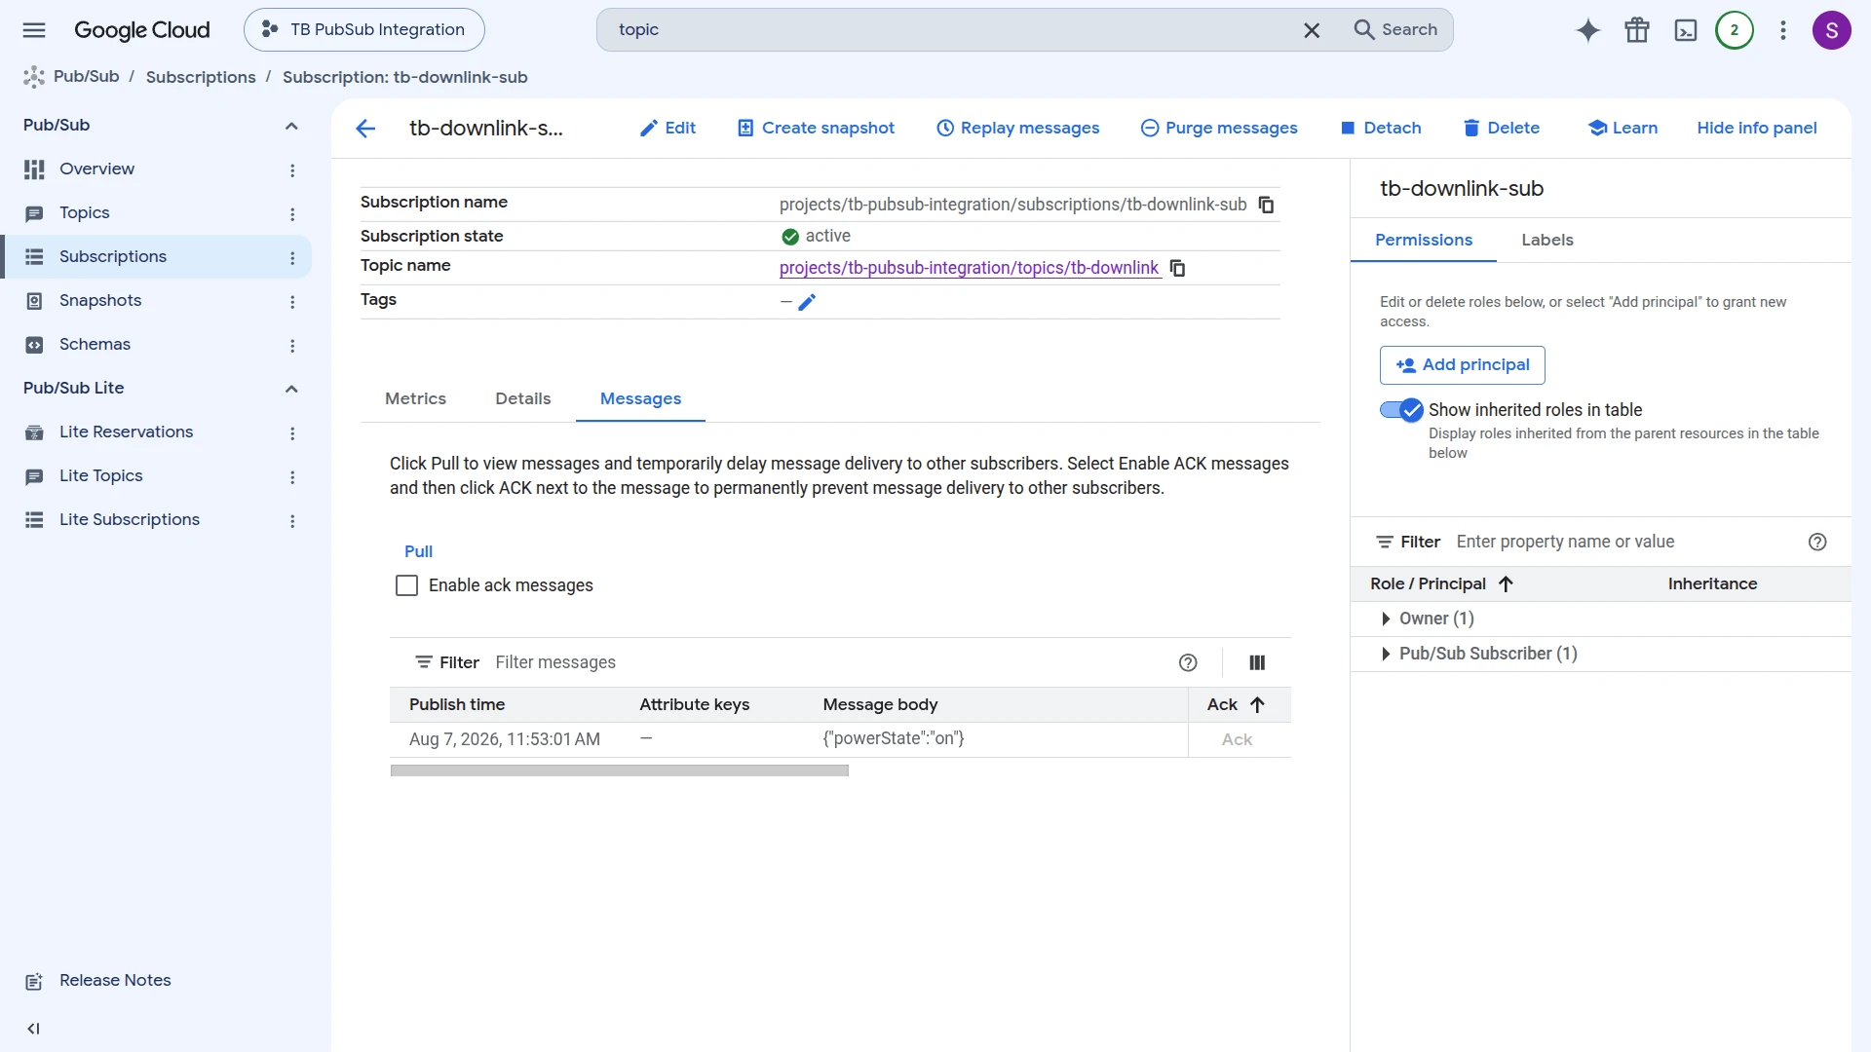This screenshot has width=1871, height=1052.
Task: Click Create snapshot
Action: (x=816, y=129)
